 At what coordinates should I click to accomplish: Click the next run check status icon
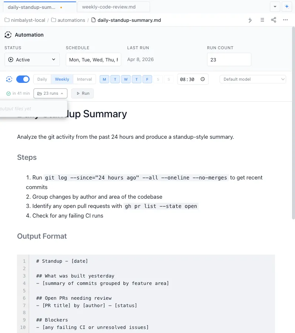[9, 94]
